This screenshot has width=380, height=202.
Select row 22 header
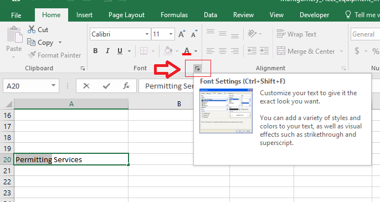click(x=7, y=182)
